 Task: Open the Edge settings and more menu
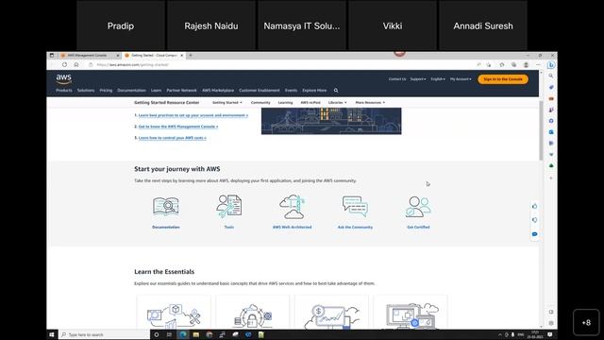pyautogui.click(x=538, y=65)
